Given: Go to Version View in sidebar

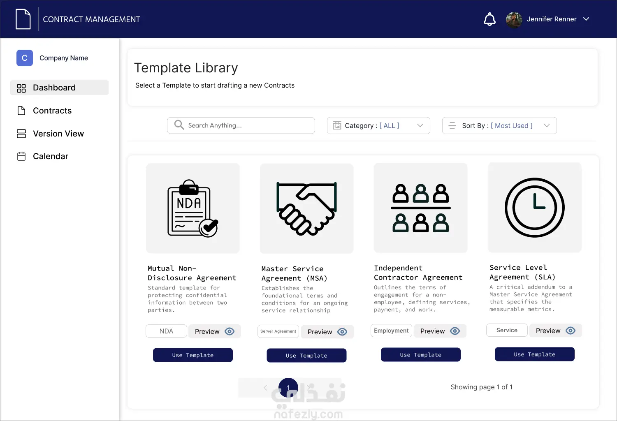Looking at the screenshot, I should pyautogui.click(x=58, y=134).
